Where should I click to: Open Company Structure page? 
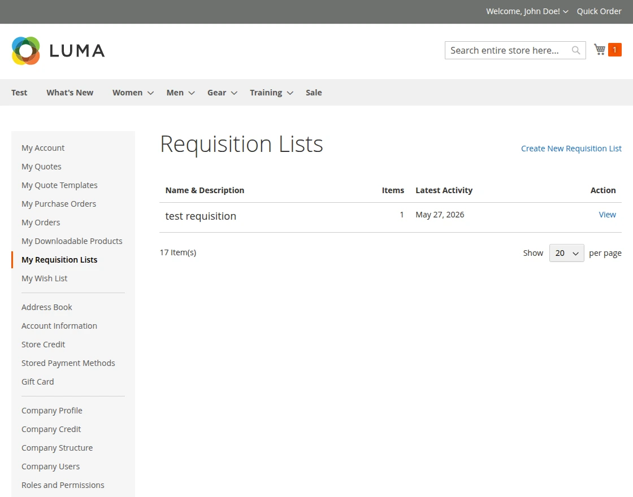[57, 448]
